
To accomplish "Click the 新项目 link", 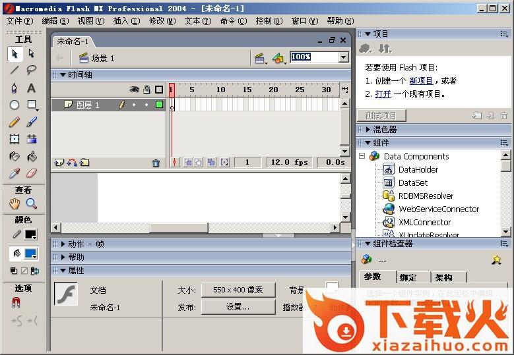I will [x=421, y=81].
